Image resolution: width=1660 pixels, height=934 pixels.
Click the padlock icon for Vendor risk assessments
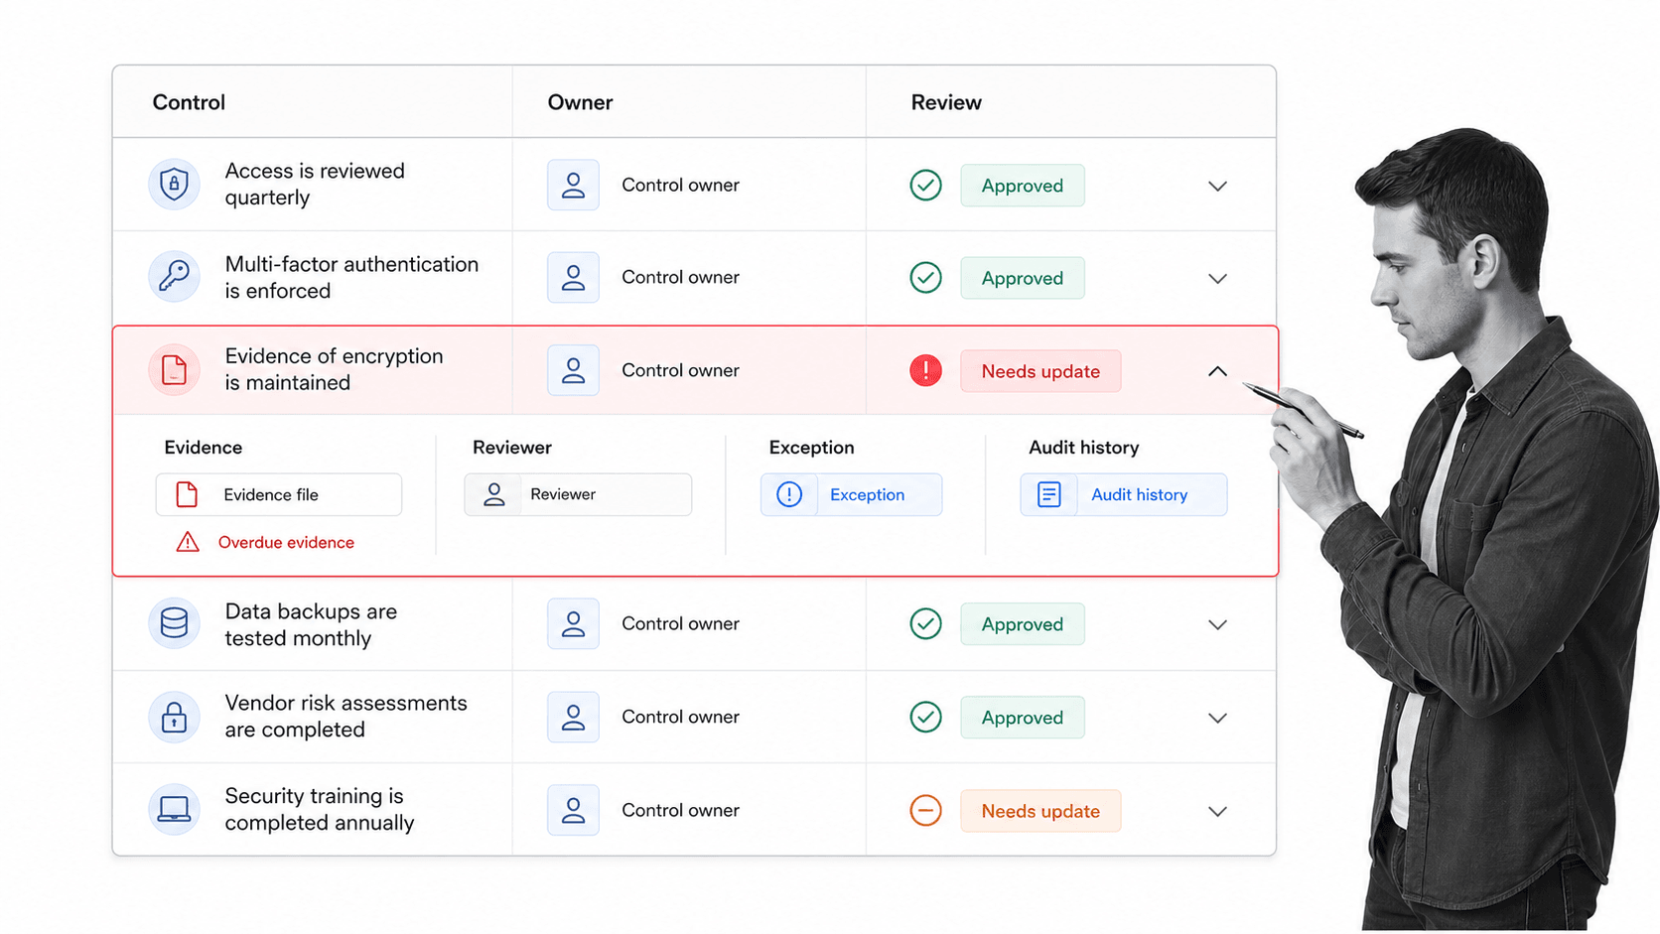[174, 717]
